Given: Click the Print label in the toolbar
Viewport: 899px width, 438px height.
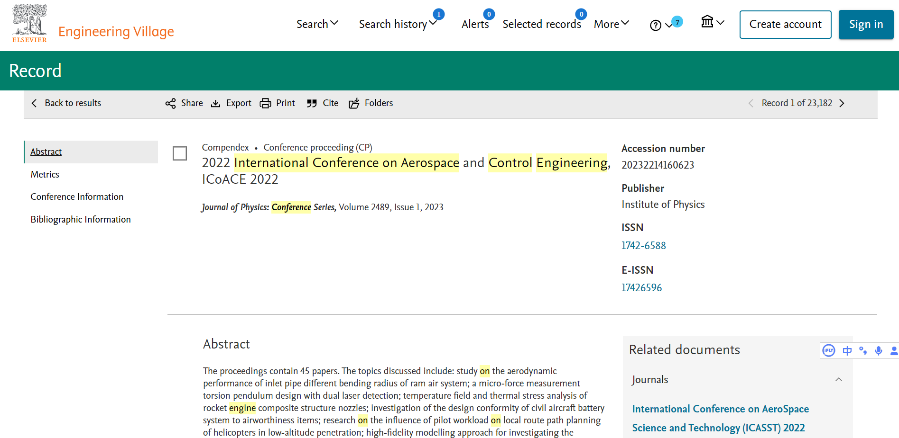Looking at the screenshot, I should click(286, 103).
